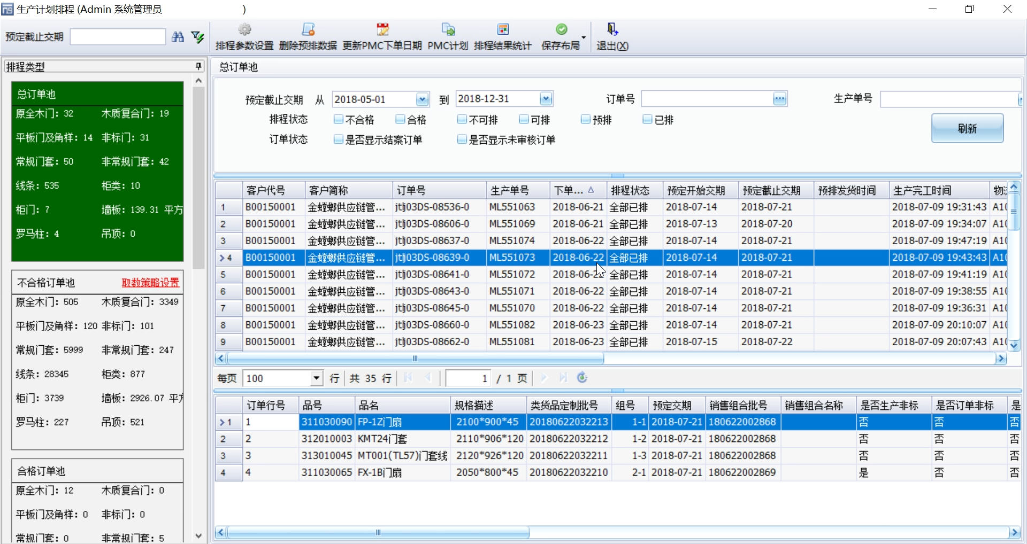Click 排程状态 column header
Screen dimensions: 1027x544
coord(635,190)
